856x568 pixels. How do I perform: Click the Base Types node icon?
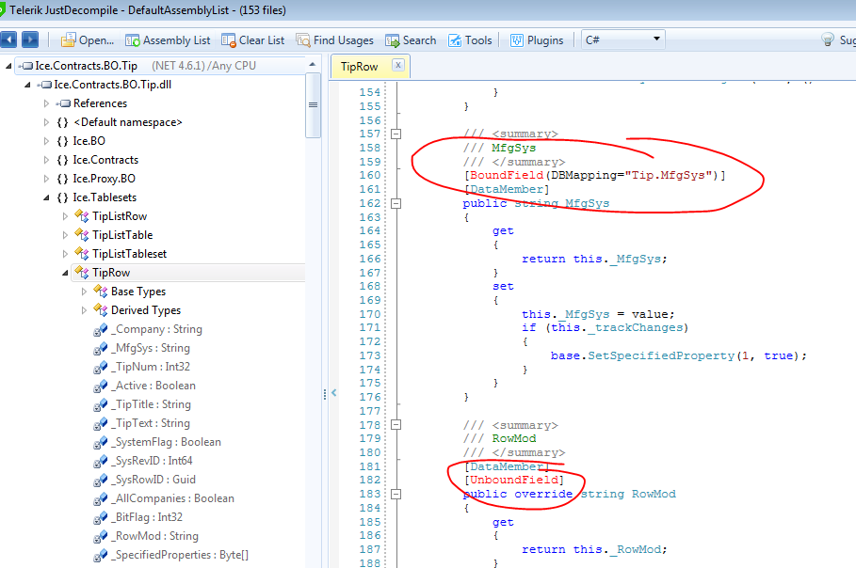coord(101,292)
